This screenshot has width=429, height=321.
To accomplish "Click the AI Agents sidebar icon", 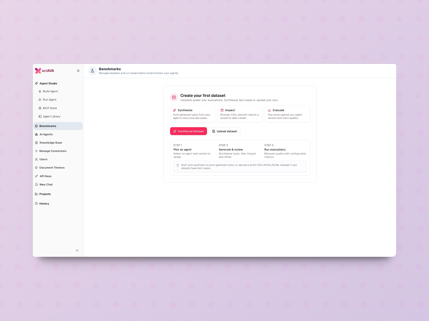I will (36, 134).
